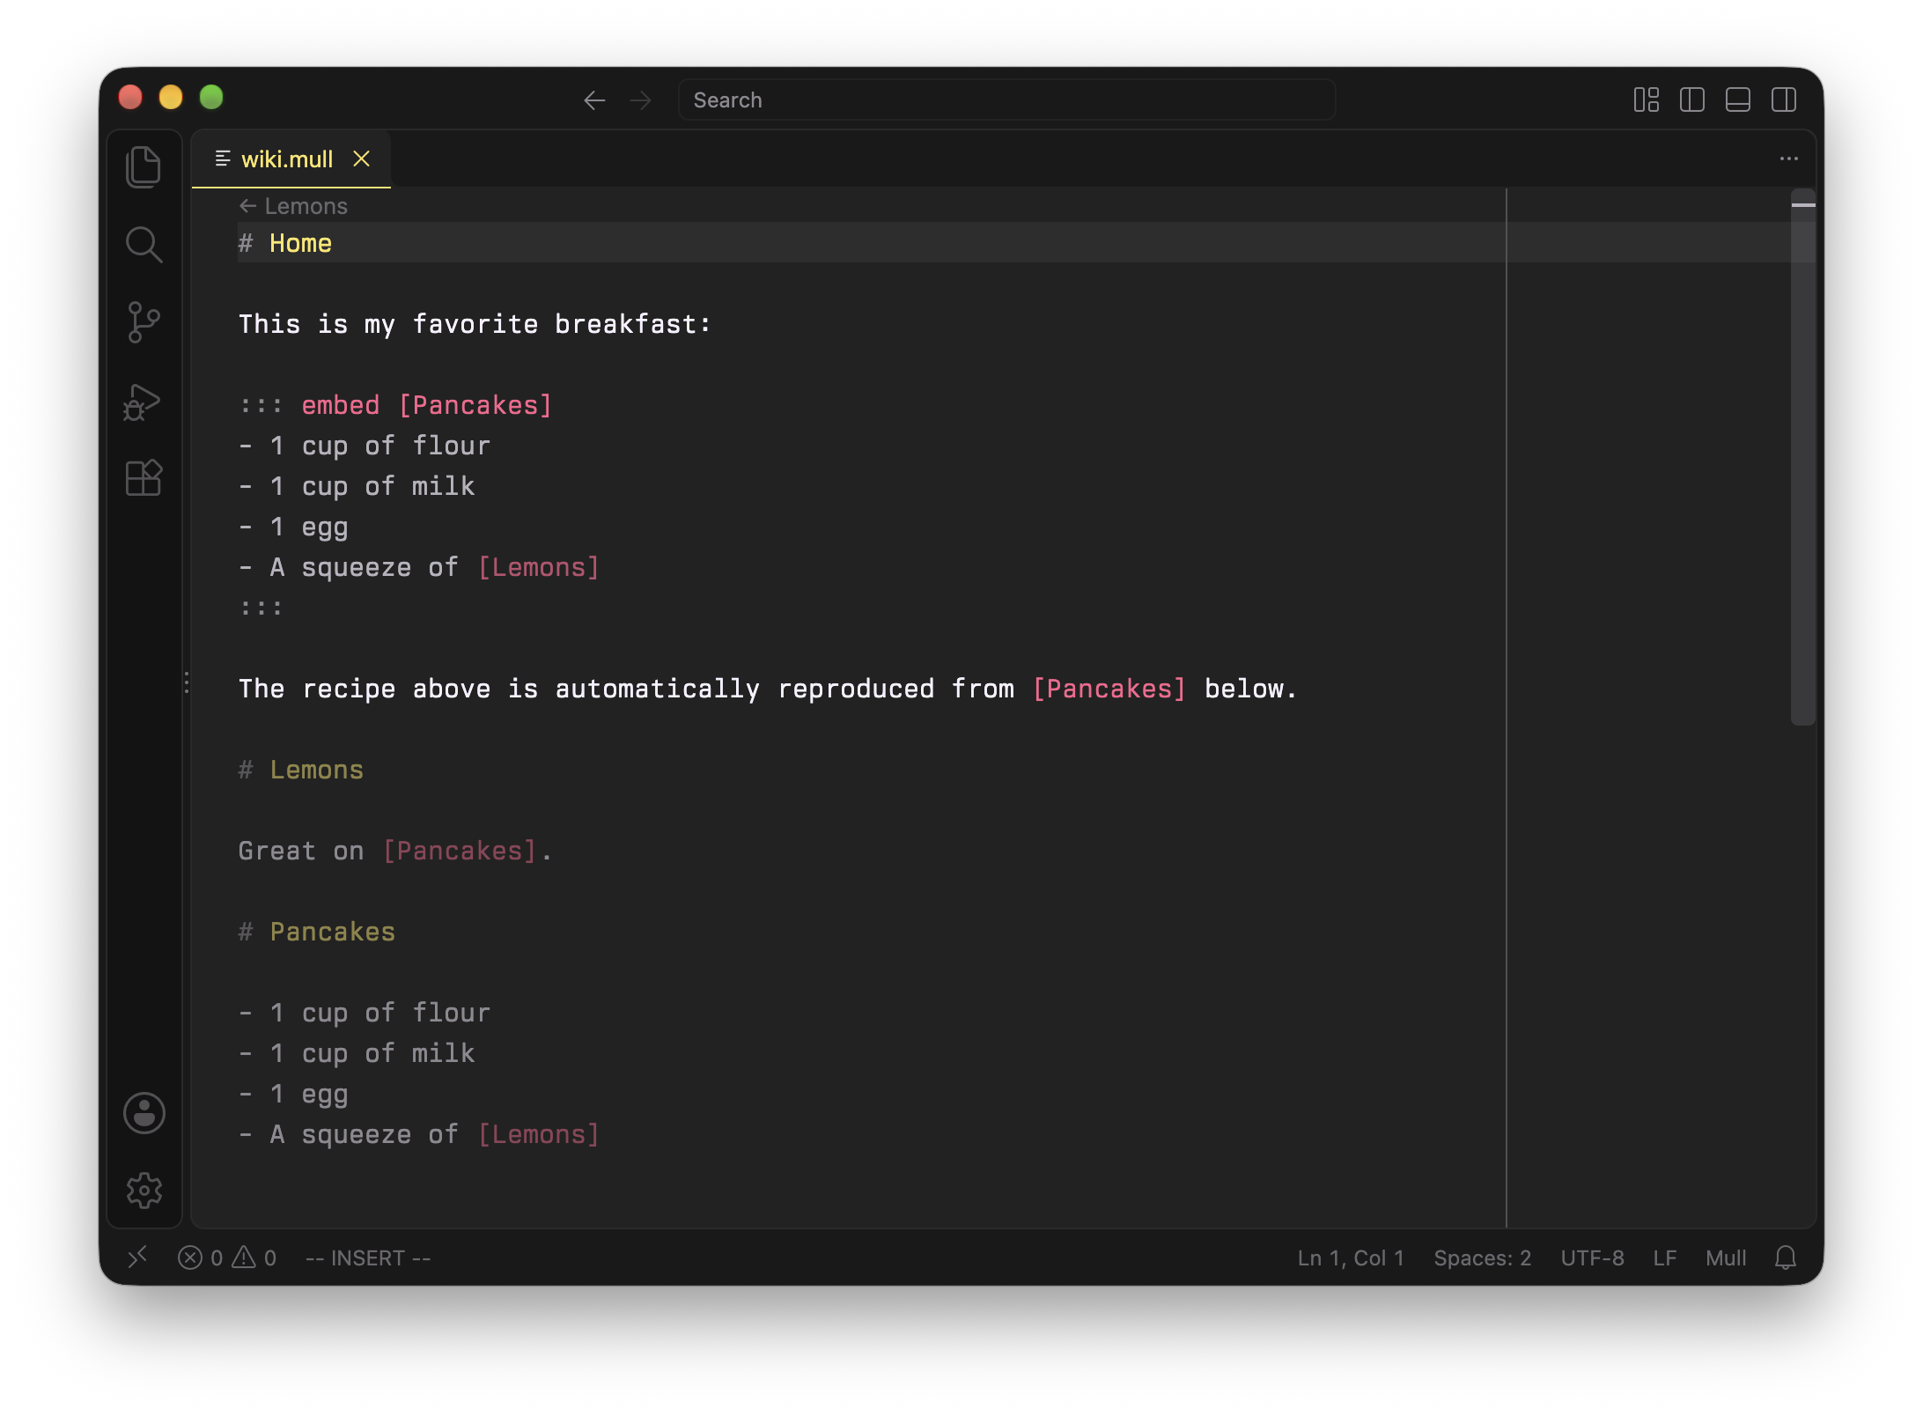Image resolution: width=1923 pixels, height=1416 pixels.
Task: Click the -- INSERT -- mode indicator
Action: tap(368, 1257)
